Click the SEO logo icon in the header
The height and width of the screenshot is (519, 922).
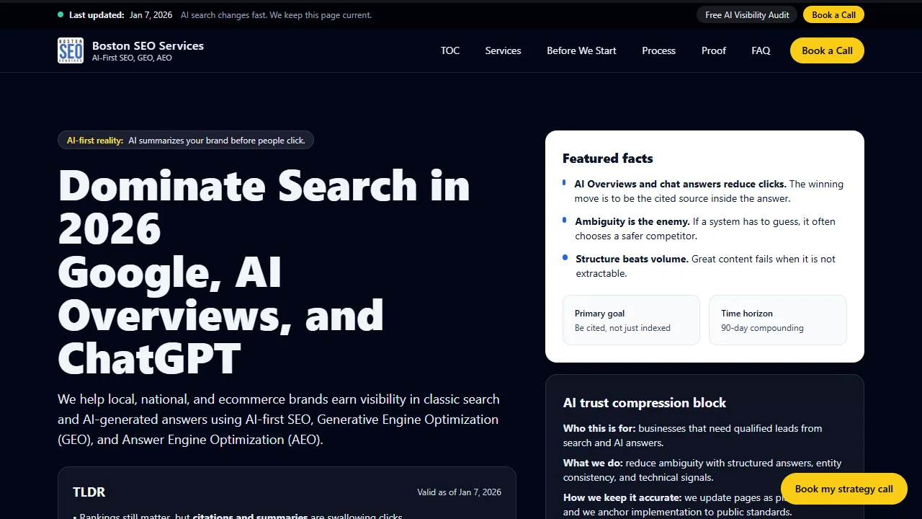(x=70, y=50)
